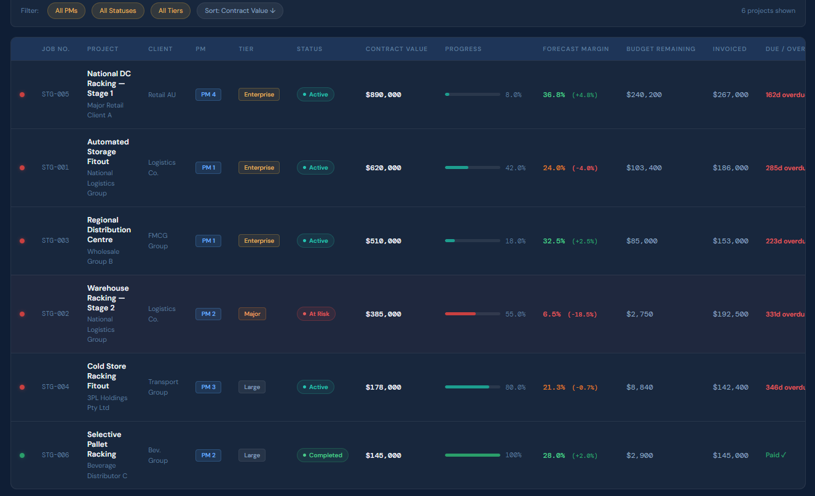Click the PM 3 badge on Cold Store Racking
The image size is (815, 496).
[208, 387]
